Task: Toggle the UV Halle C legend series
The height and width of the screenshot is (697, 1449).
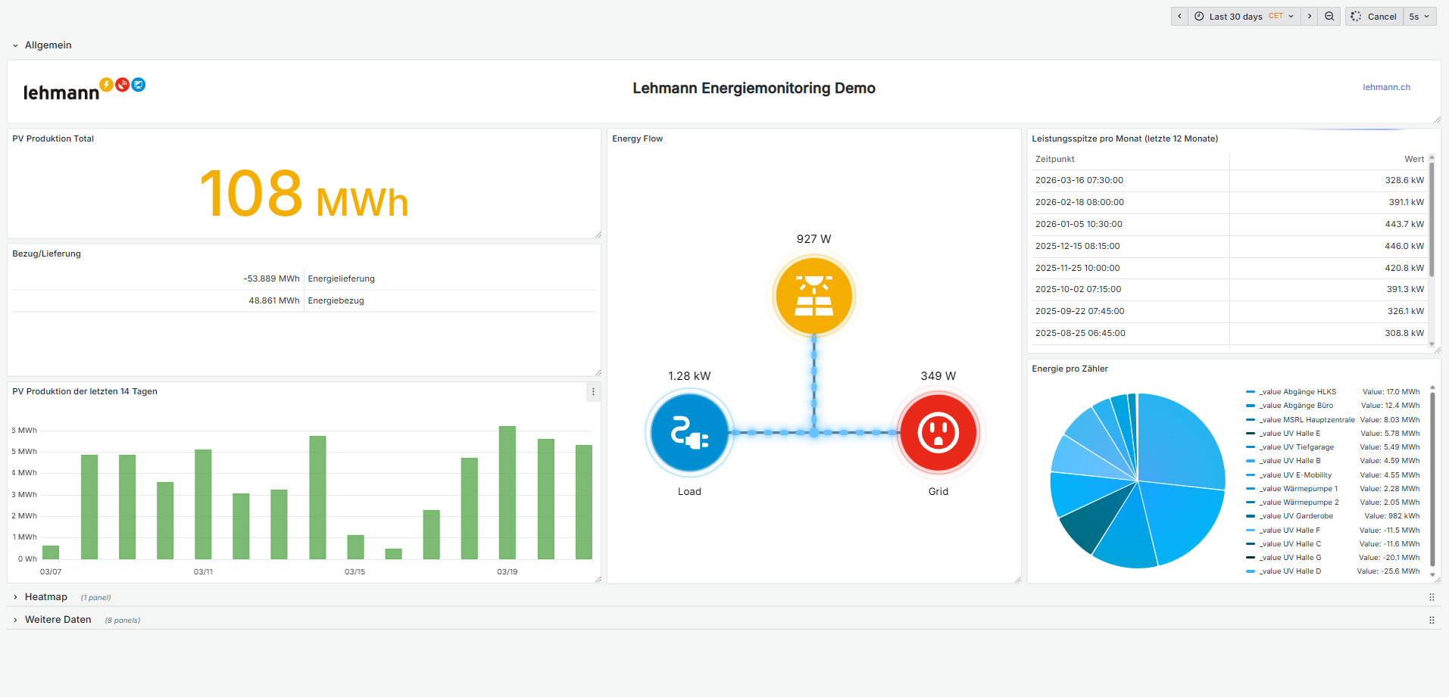Action: [1290, 544]
